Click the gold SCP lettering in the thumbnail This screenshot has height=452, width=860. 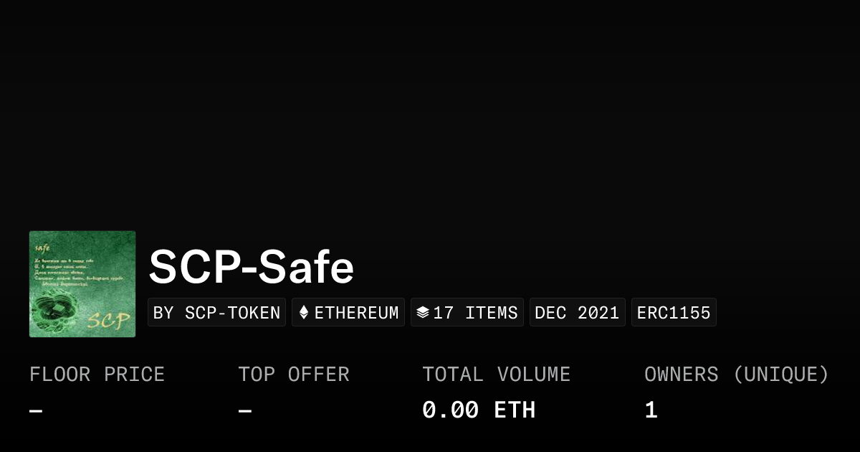point(109,319)
